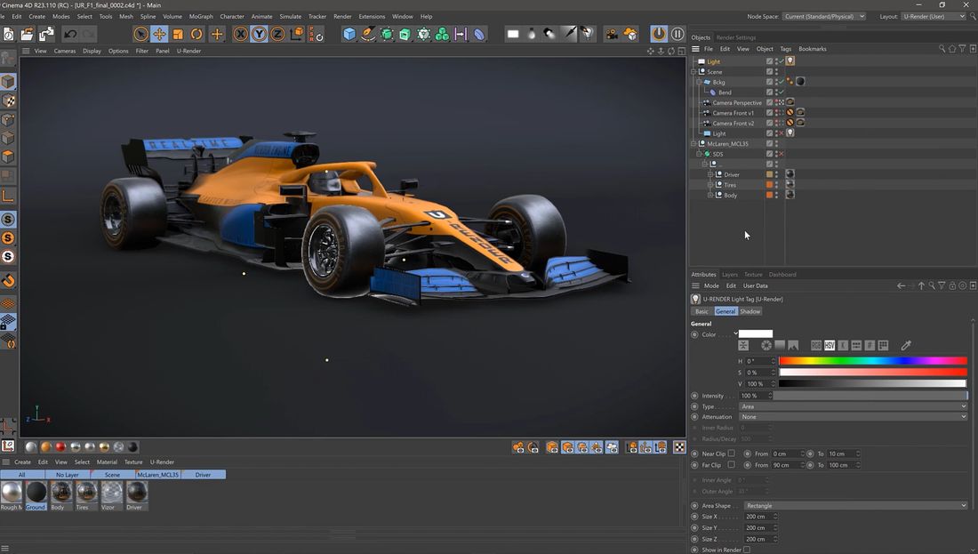
Task: Select the Driver layer button in material manager
Action: (202, 474)
